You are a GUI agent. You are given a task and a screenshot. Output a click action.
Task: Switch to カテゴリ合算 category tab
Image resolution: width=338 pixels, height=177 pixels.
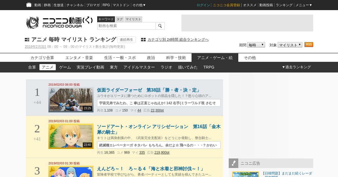pyautogui.click(x=42, y=58)
